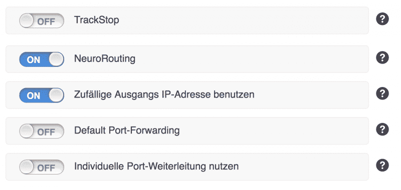Open the help icon for TrackStop
This screenshot has width=401, height=190.
[382, 19]
